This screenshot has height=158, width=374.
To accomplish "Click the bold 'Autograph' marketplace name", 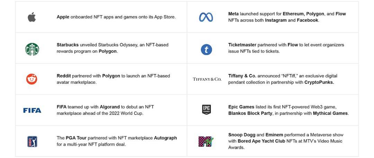I will (x=165, y=138).
